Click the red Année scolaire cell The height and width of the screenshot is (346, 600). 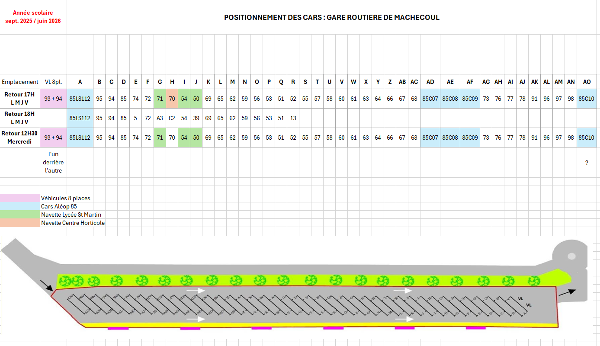click(x=33, y=17)
